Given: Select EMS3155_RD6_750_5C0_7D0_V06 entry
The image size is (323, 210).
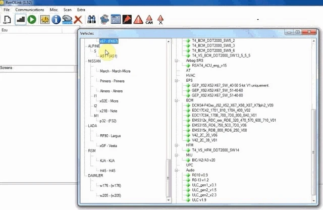Looking at the screenshot, I should 219,125.
